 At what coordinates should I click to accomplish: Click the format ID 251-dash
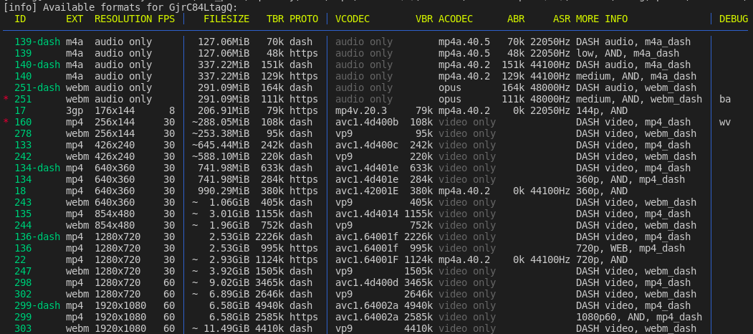37,88
